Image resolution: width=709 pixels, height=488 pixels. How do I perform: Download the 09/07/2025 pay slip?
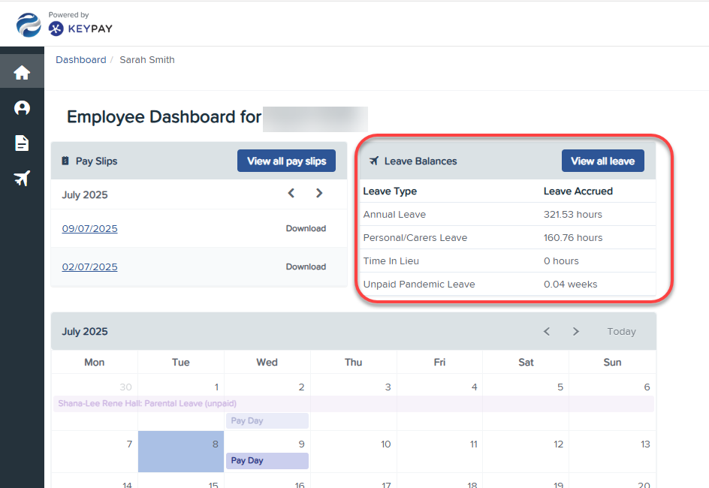306,229
